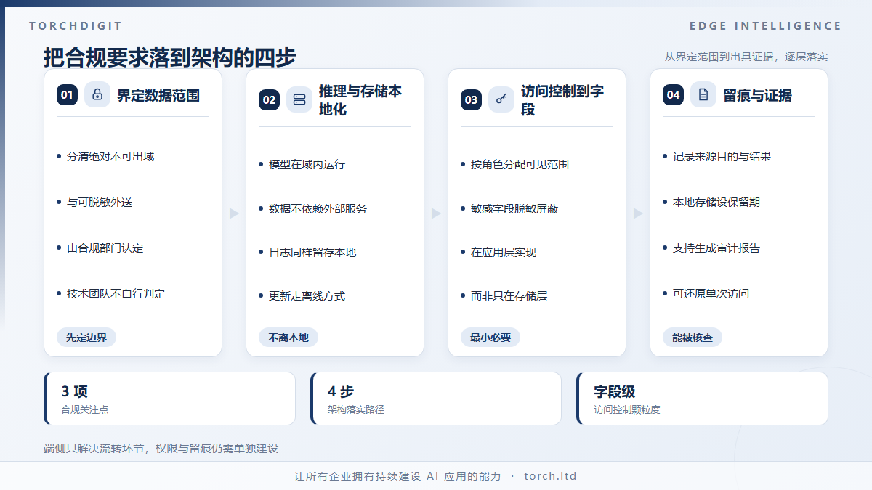Click the server storage icon in card 02

(x=299, y=100)
